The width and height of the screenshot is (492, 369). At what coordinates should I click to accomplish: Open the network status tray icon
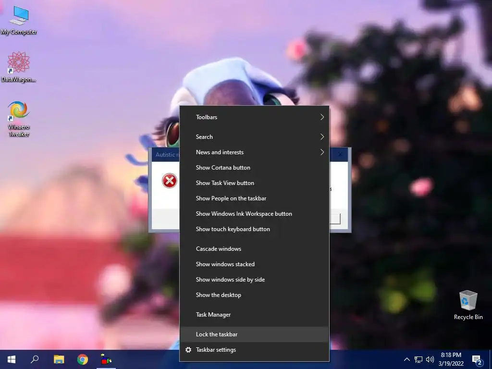point(418,359)
